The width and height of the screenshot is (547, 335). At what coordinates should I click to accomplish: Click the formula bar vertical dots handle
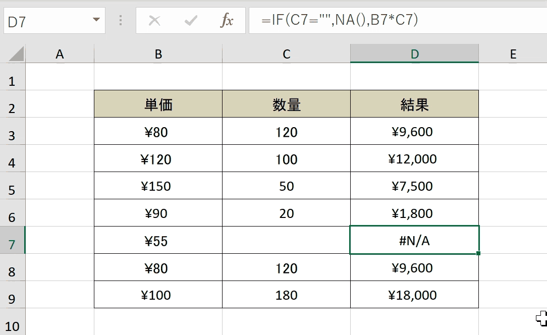121,20
